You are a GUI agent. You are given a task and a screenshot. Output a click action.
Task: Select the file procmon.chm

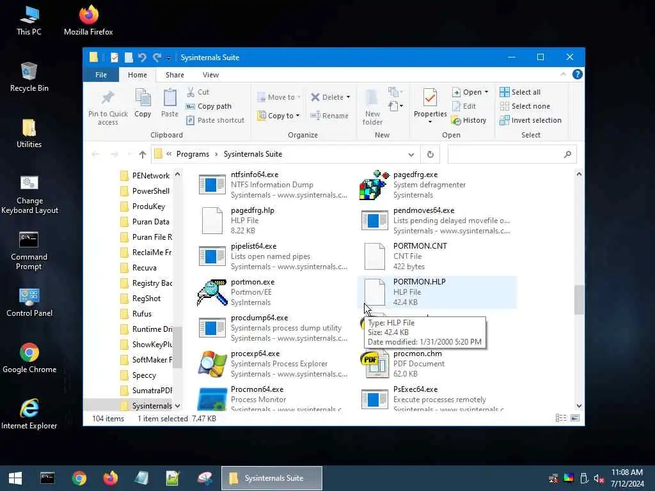click(436, 363)
